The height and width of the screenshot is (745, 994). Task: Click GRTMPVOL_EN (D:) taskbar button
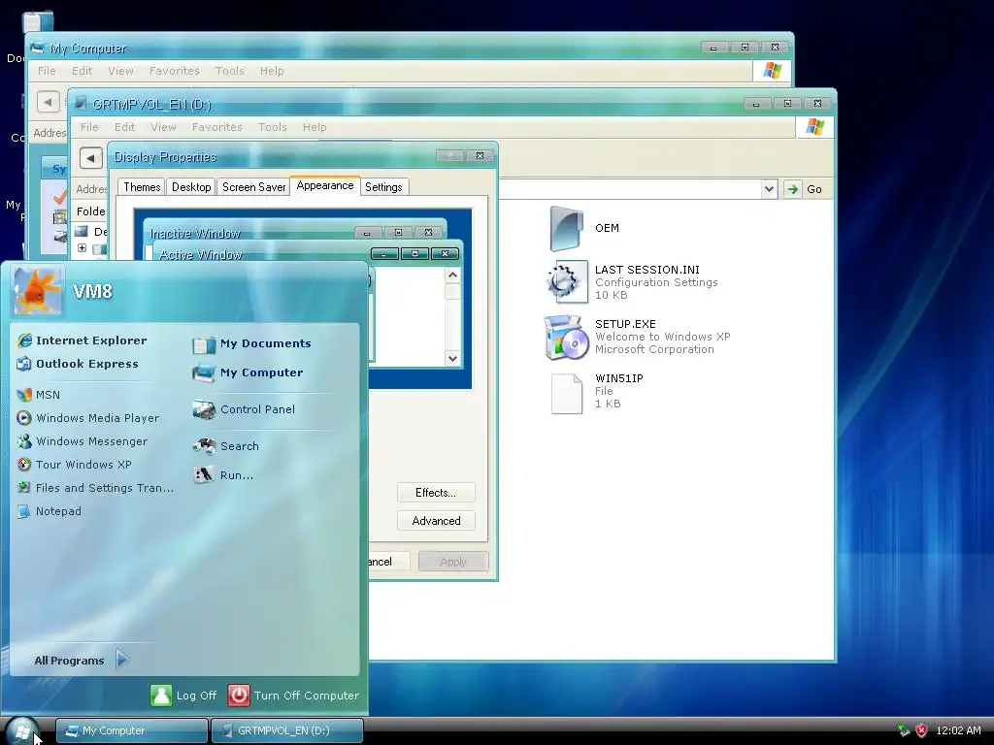287,730
